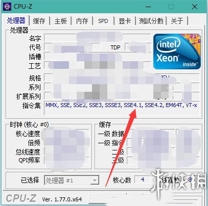The image size is (208, 206).
Task: Click the dropdown arrow beside 处理器 #1
Action: pyautogui.click(x=95, y=181)
